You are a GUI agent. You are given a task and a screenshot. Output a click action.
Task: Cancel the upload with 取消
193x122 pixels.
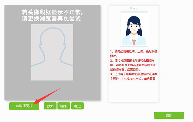click(x=169, y=115)
